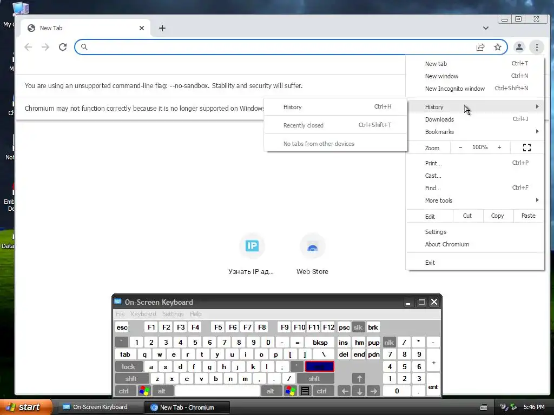The height and width of the screenshot is (415, 554).
Task: Click the context menu key icon
Action: [305, 391]
